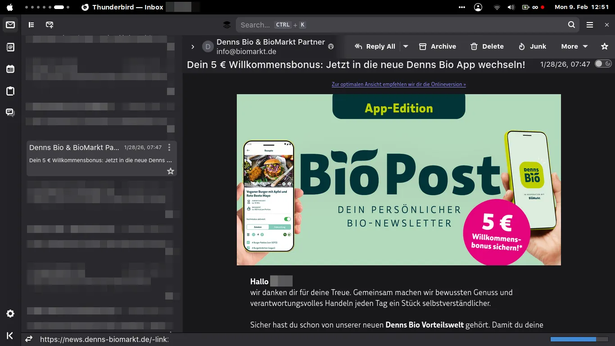Star the Denns Bio email in the list
Screen dimensions: 615x346
pyautogui.click(x=171, y=171)
